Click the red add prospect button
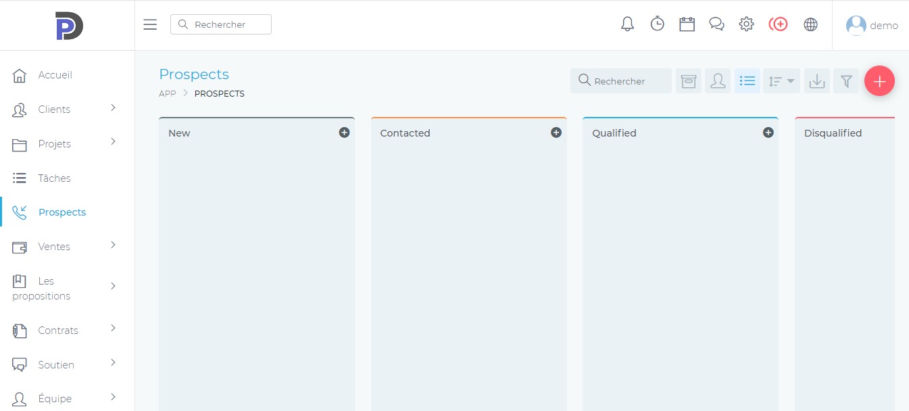 pos(879,81)
